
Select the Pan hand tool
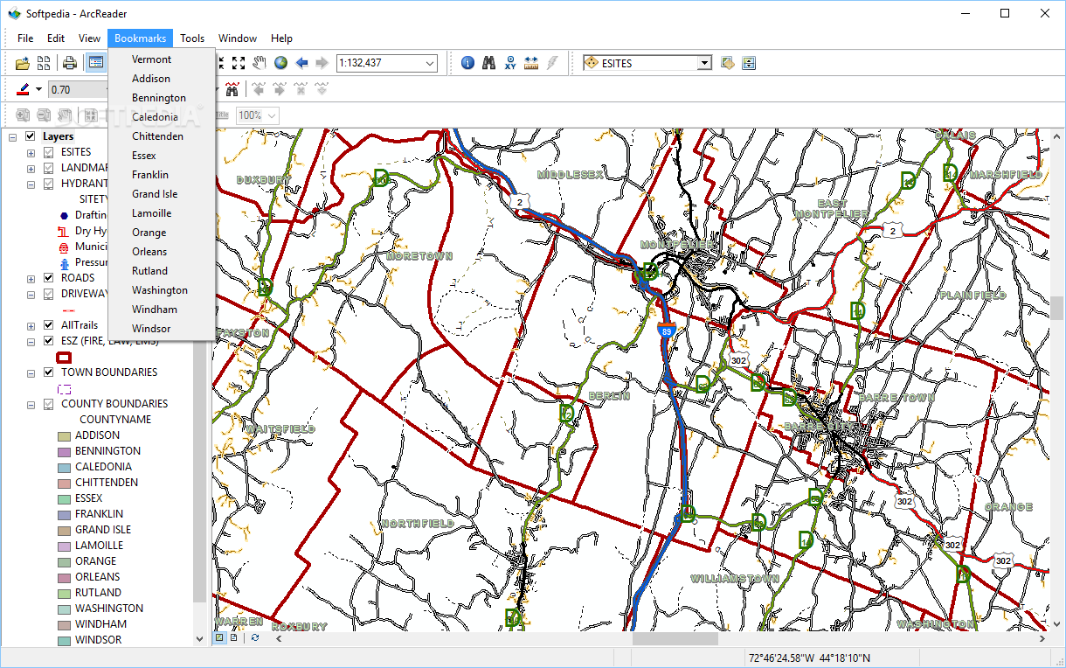pyautogui.click(x=260, y=63)
